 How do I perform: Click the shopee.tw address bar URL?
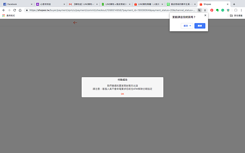pos(112,10)
